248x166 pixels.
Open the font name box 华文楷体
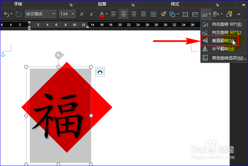click(40, 14)
